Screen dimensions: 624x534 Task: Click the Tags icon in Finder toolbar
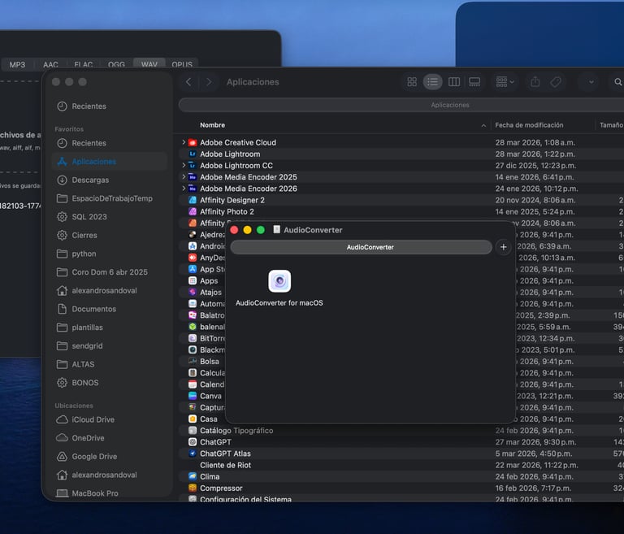point(556,82)
